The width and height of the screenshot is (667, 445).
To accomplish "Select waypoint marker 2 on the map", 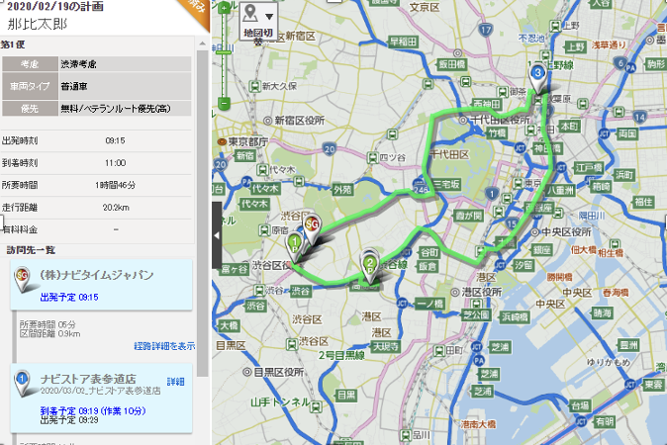I will pos(370,262).
